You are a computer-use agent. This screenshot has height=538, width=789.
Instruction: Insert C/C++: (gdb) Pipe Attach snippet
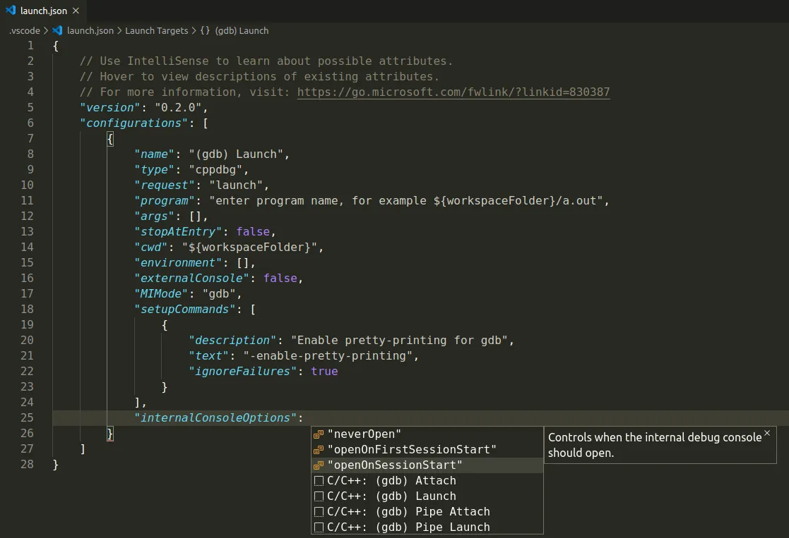(x=427, y=512)
